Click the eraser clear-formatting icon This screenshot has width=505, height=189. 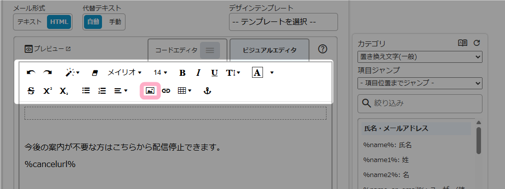(x=94, y=73)
